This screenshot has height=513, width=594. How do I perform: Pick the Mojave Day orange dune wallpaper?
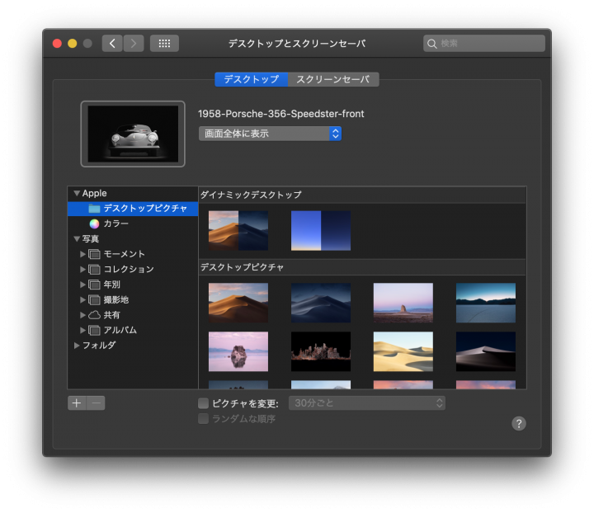tap(238, 303)
